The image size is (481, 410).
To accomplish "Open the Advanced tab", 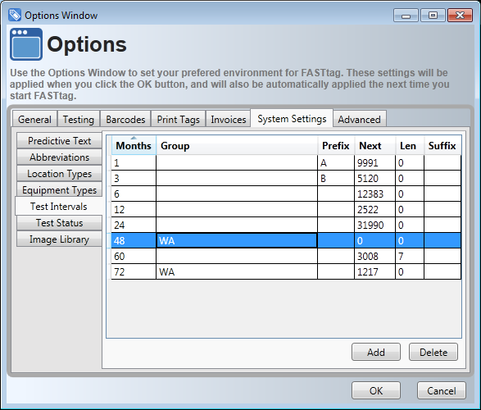I will (x=359, y=119).
